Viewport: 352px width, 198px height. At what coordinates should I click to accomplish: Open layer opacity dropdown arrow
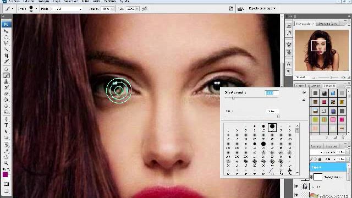coord(347,152)
